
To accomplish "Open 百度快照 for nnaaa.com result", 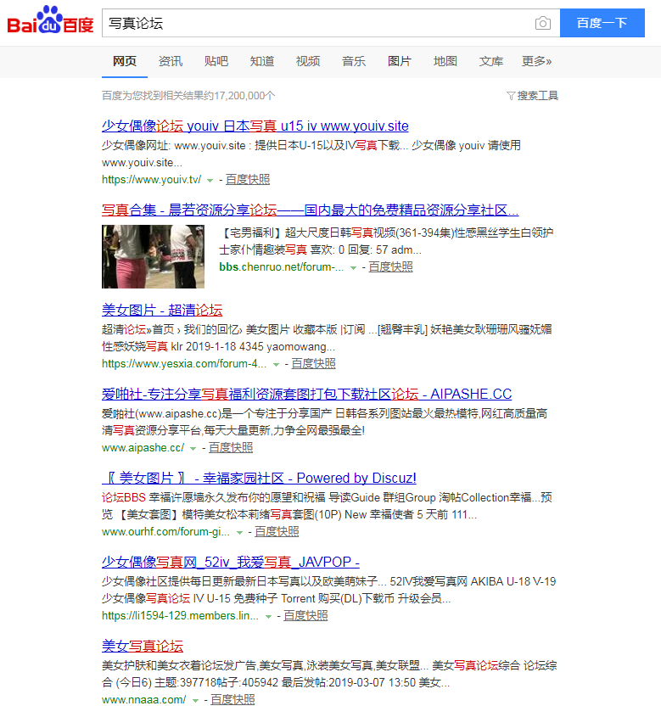I will [232, 700].
